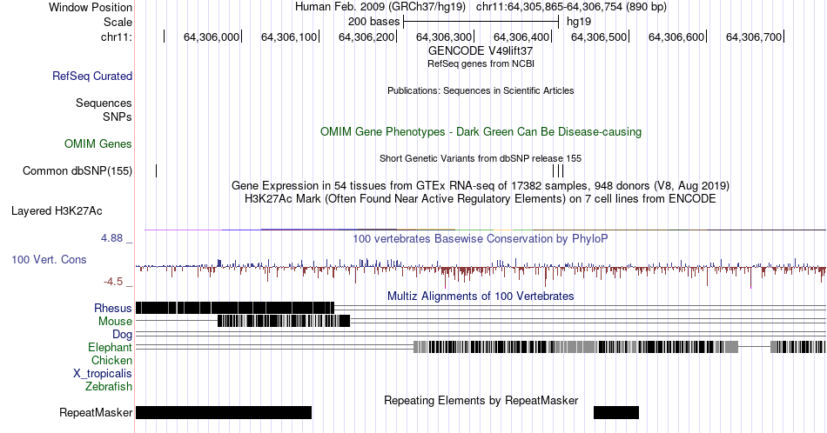The image size is (827, 433).
Task: Click Short Genetic Variants from dbSNP title
Action: (481, 158)
